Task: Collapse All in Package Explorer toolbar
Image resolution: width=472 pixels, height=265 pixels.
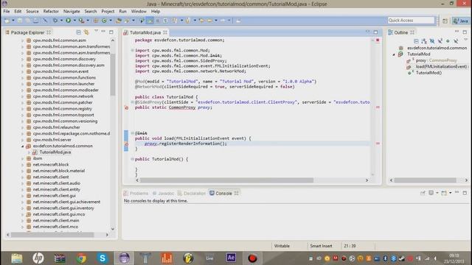Action: pos(79,32)
